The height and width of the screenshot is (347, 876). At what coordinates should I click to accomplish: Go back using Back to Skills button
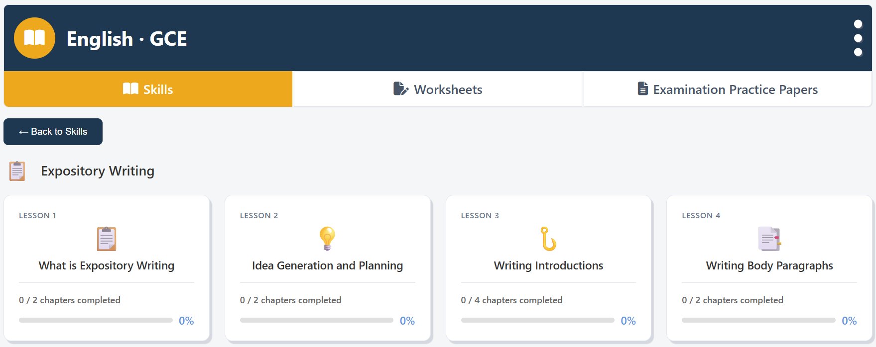(53, 132)
